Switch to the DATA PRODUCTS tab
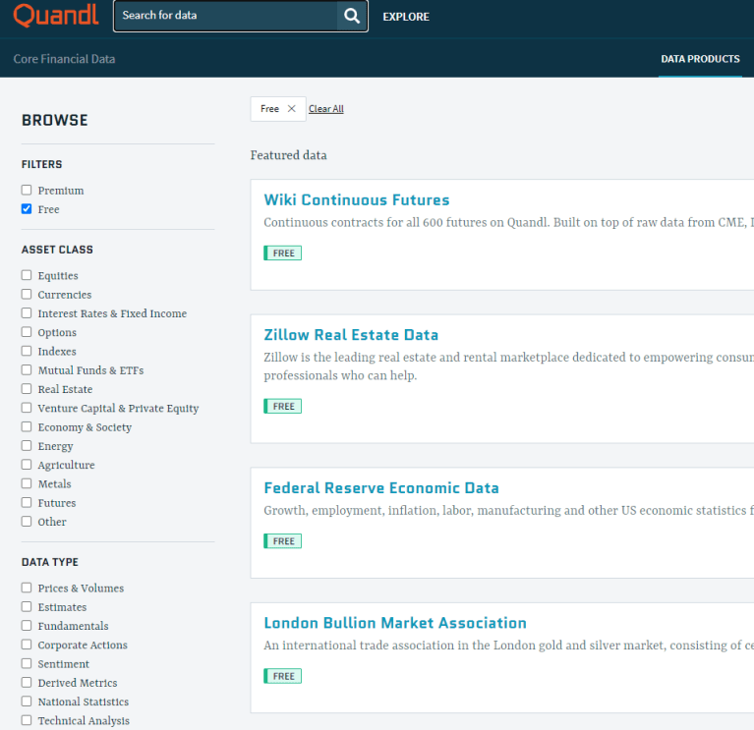The height and width of the screenshot is (730, 754). pyautogui.click(x=700, y=59)
